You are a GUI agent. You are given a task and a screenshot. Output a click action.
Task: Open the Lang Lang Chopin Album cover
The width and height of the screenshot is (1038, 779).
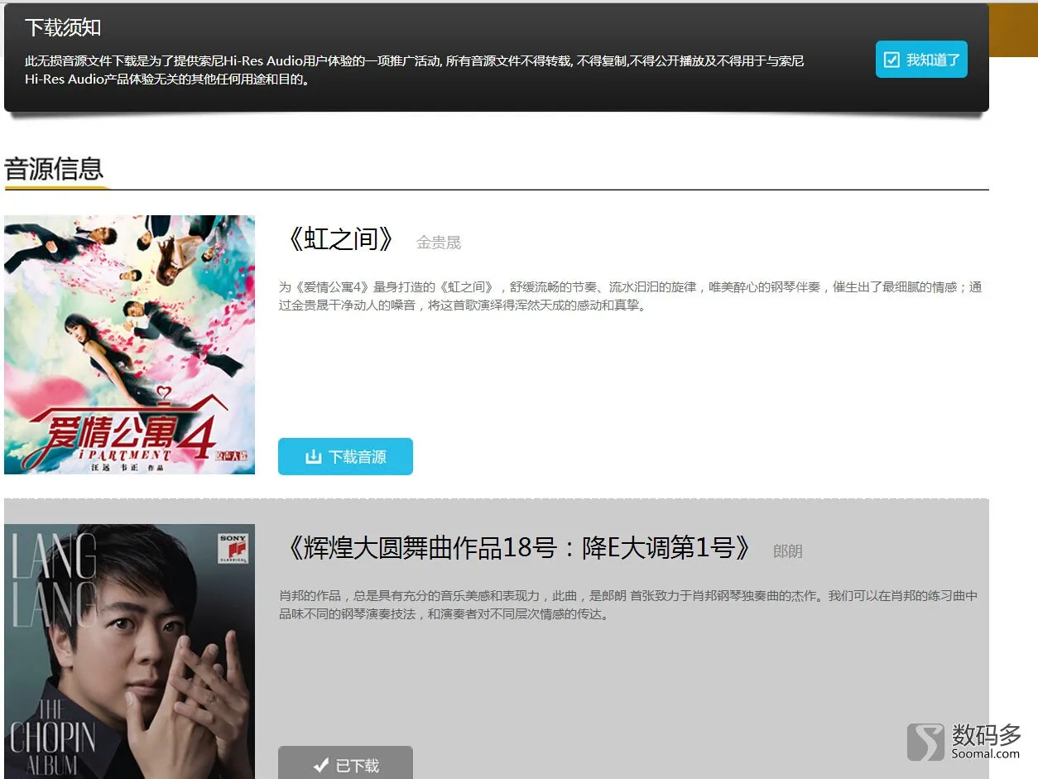129,652
